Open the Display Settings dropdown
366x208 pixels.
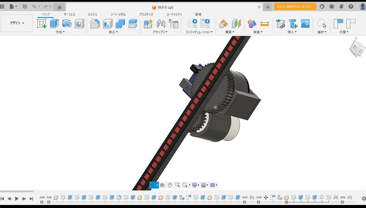(195, 185)
